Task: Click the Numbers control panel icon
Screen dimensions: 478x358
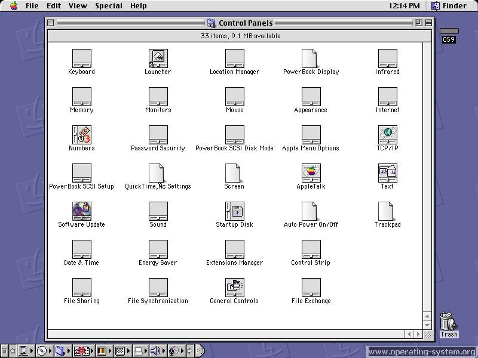Action: pos(82,135)
